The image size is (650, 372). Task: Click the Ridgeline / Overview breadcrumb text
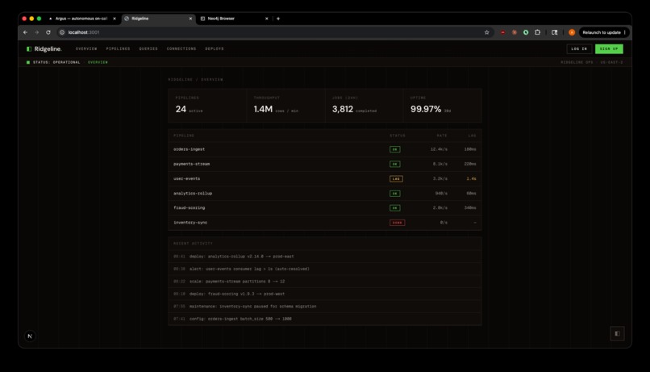(x=195, y=79)
